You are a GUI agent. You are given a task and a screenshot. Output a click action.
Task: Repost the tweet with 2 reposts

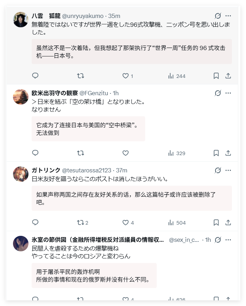[83, 222]
